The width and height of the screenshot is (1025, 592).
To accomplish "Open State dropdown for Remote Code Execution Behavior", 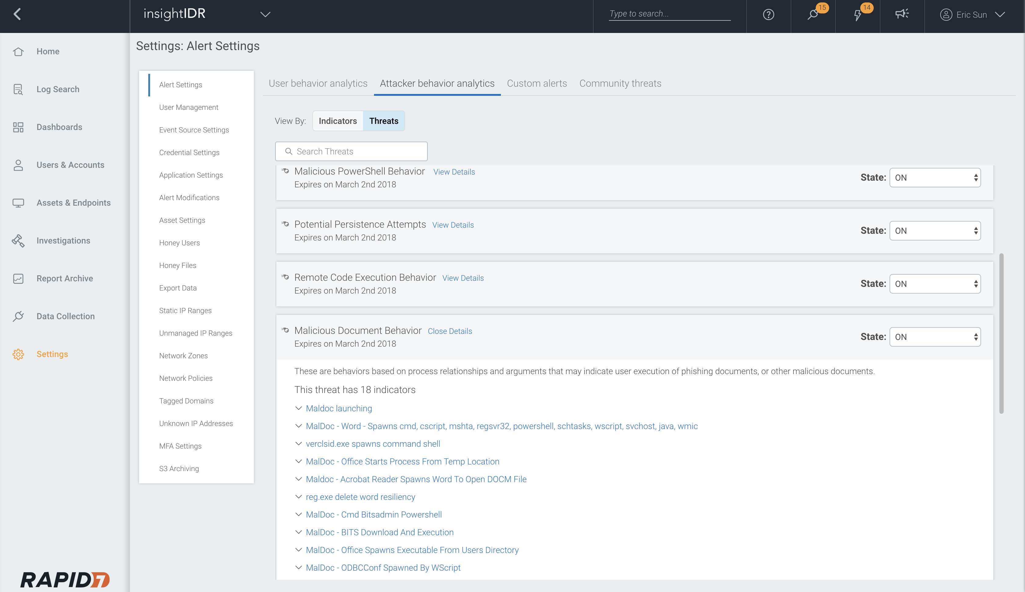I will click(x=935, y=284).
